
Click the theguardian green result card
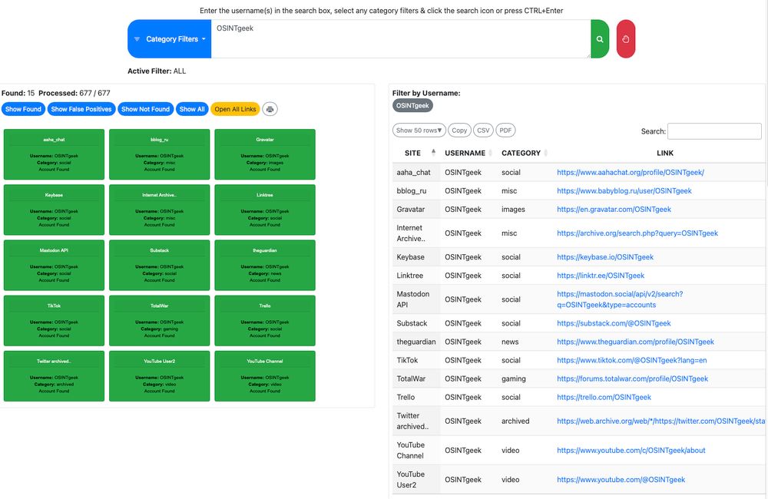click(x=265, y=265)
